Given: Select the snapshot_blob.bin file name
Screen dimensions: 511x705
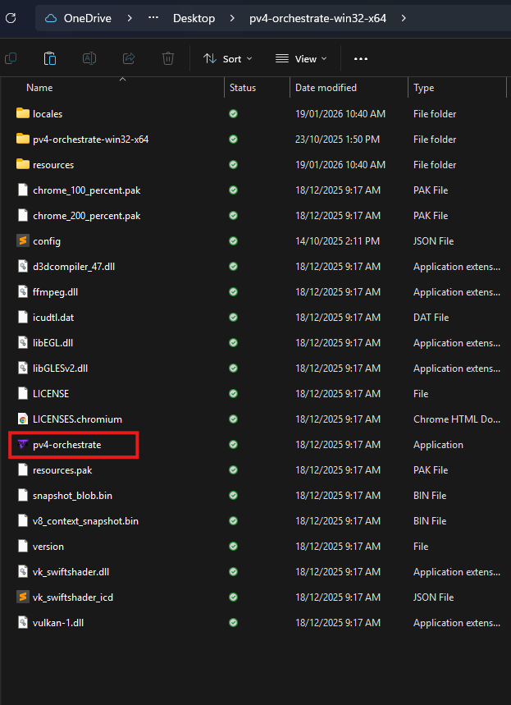Looking at the screenshot, I should (72, 496).
